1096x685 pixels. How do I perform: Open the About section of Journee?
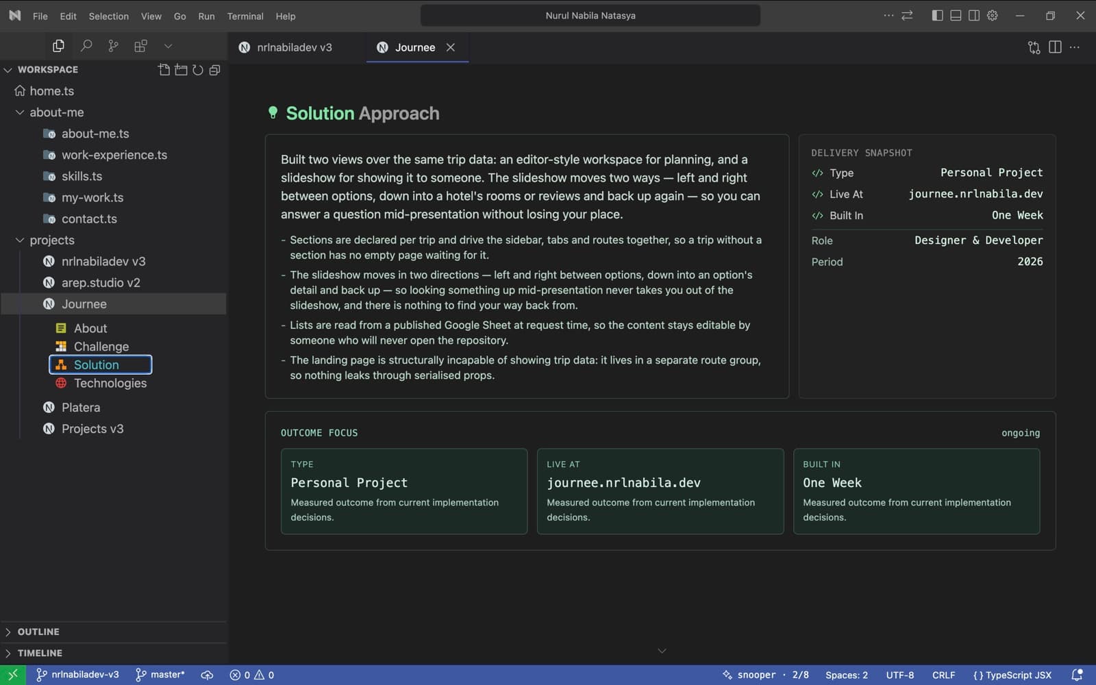[x=90, y=328]
